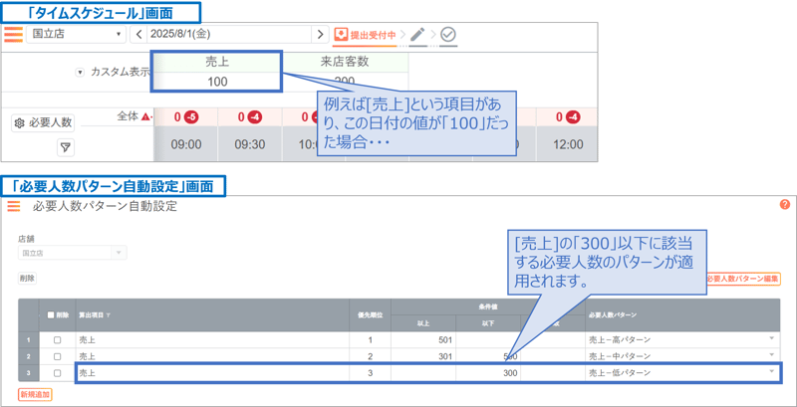Check the 削除 checkbox in row 1
The width and height of the screenshot is (797, 407).
pos(57,340)
